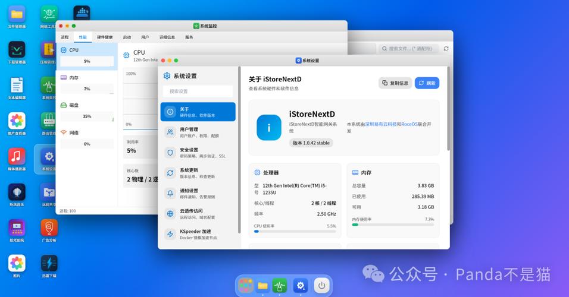The height and width of the screenshot is (297, 569).
Task: Switch to 服务 tab in 系统监控
Action: [x=189, y=37]
